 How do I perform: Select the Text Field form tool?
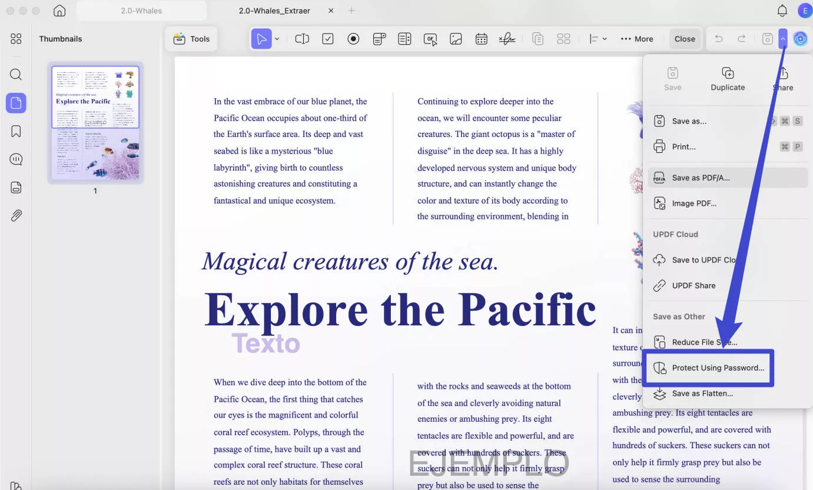302,39
